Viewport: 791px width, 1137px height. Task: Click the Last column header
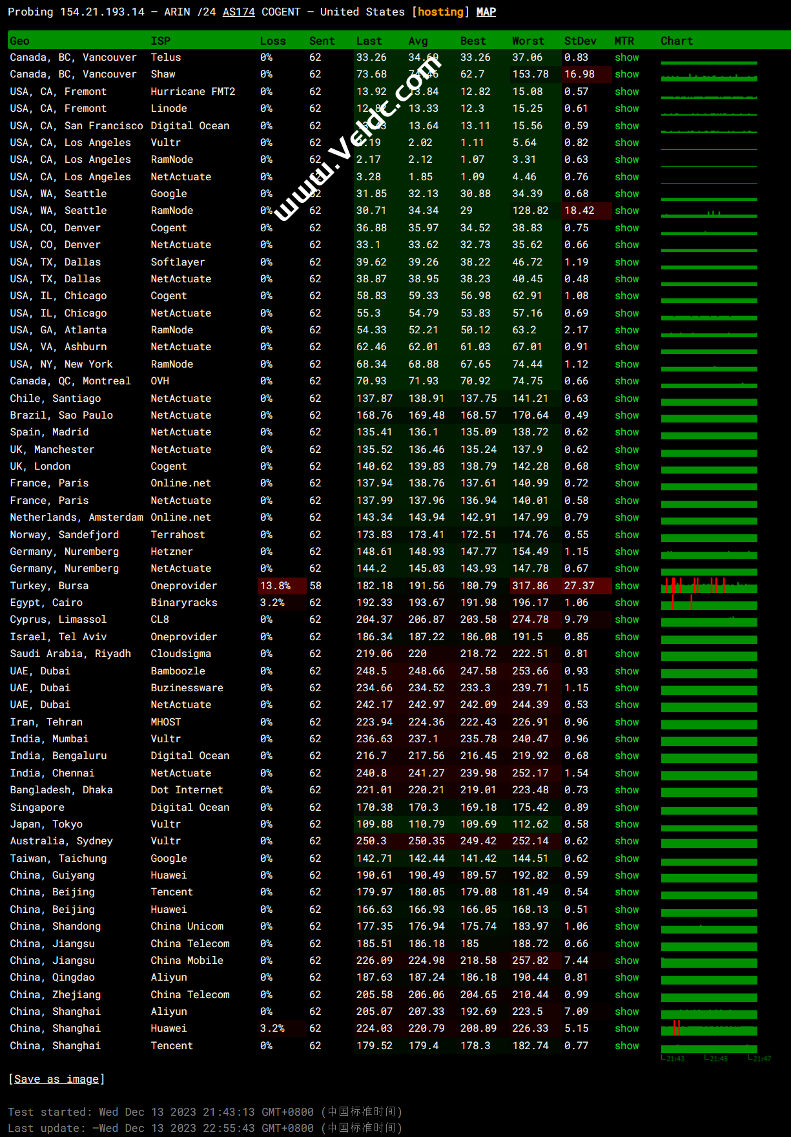[x=369, y=41]
